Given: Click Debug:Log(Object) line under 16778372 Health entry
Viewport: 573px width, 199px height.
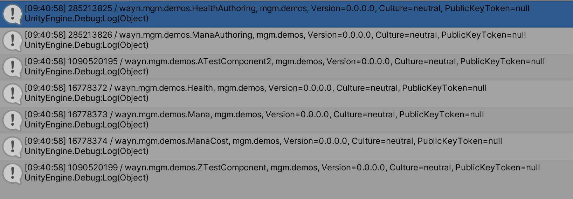Looking at the screenshot, I should [87, 98].
